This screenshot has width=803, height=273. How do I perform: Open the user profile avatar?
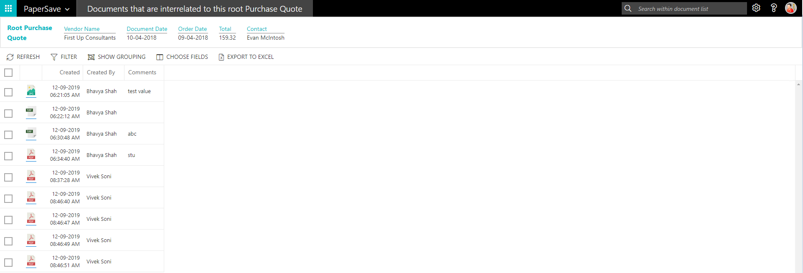(790, 8)
